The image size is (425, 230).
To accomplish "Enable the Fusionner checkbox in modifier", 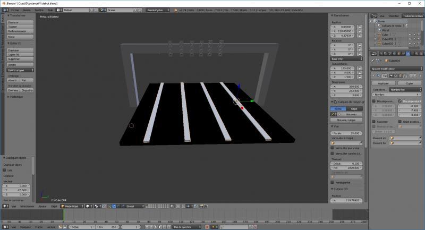I will (373, 121).
